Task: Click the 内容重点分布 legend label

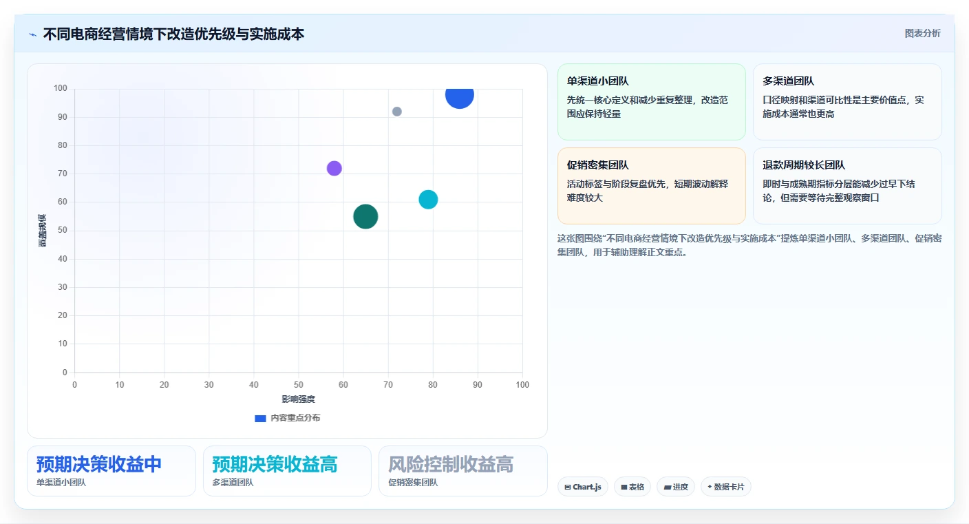Action: tap(295, 418)
